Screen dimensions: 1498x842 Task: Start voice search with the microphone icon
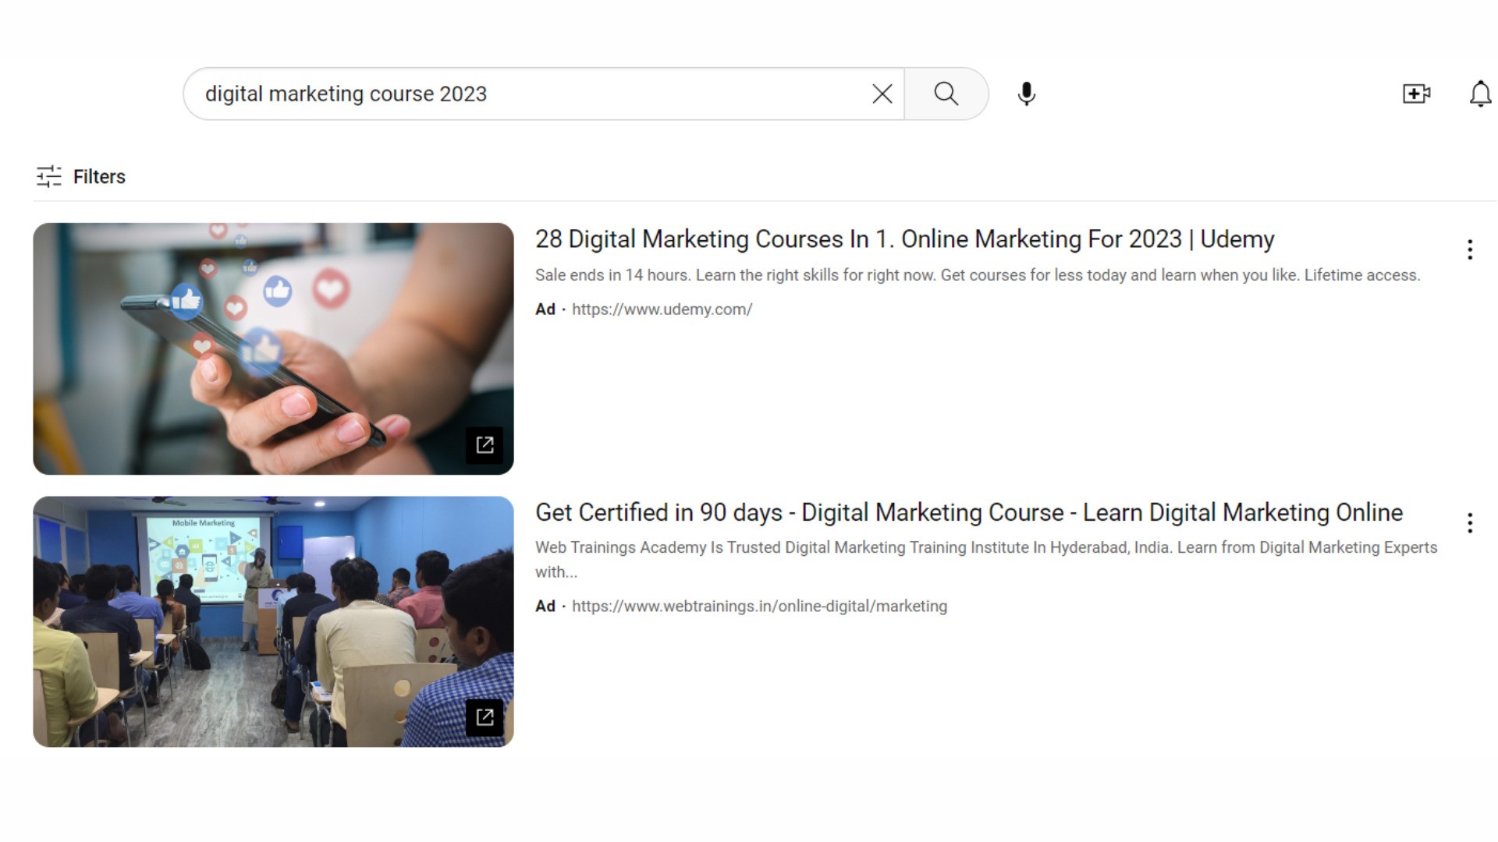click(x=1027, y=94)
